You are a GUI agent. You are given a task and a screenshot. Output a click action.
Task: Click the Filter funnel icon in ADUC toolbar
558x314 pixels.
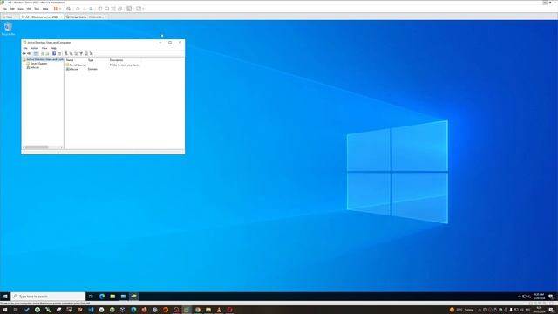pyautogui.click(x=81, y=53)
